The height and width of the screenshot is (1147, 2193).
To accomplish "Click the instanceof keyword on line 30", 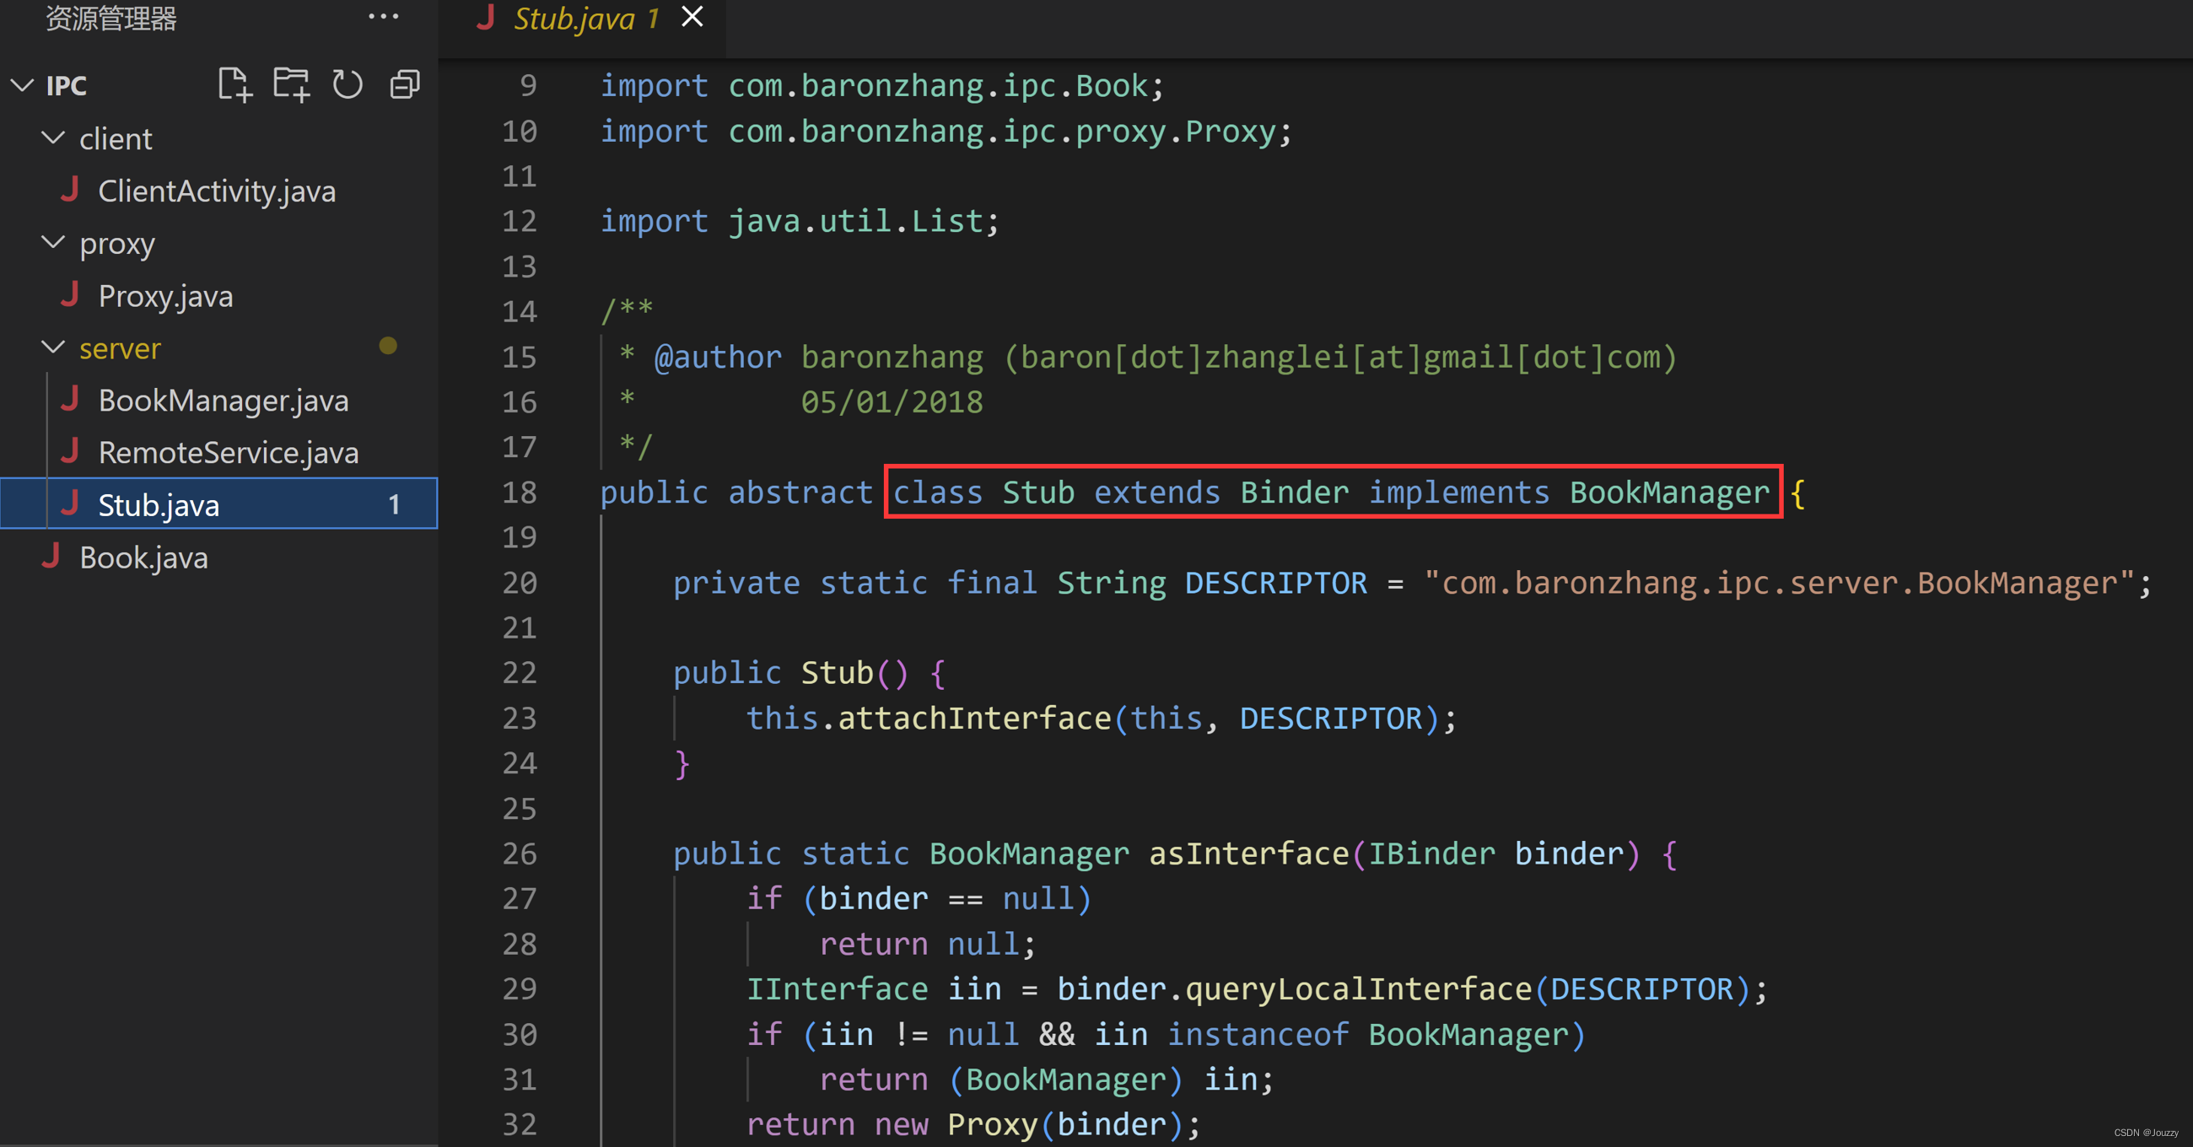I will [1258, 1035].
